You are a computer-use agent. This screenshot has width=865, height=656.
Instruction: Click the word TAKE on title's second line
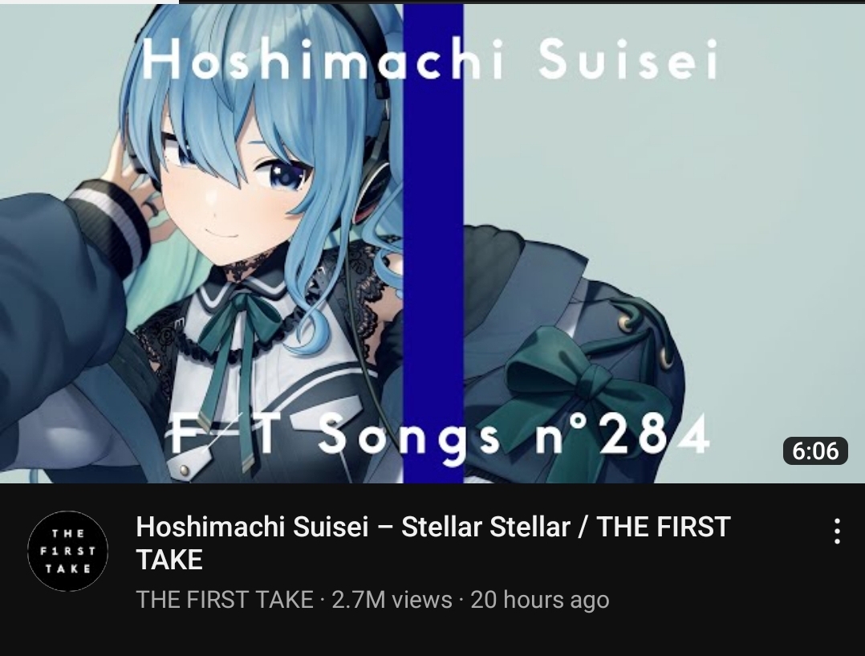tap(169, 560)
